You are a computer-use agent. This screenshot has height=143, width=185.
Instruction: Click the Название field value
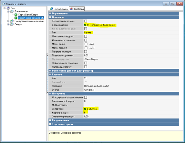click(131, 86)
